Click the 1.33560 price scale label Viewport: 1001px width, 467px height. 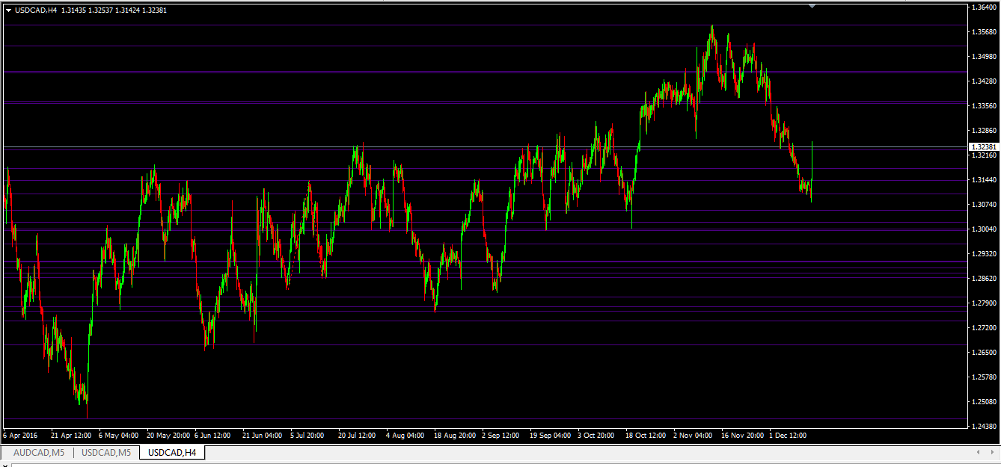982,106
